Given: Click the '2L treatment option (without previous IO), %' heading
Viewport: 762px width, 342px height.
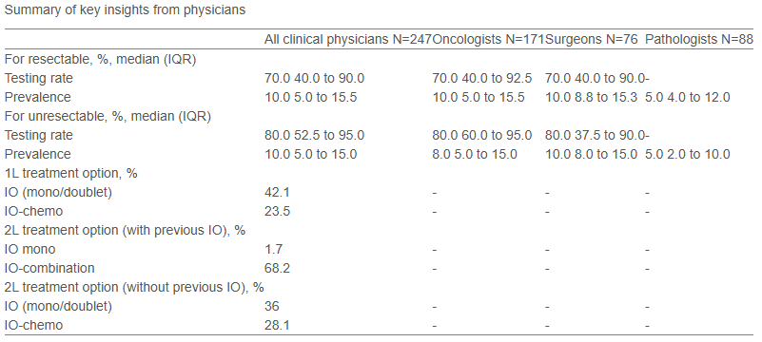Looking at the screenshot, I should coord(134,287).
